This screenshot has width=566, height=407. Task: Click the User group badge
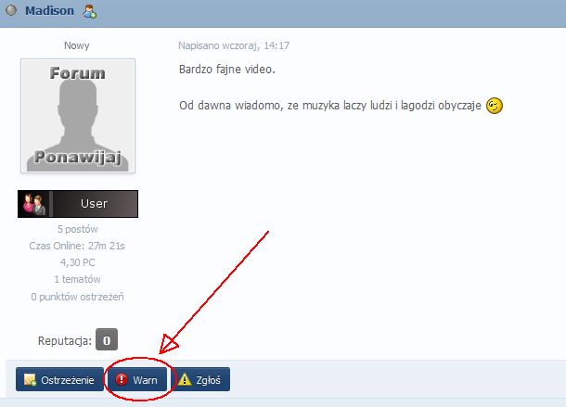coord(78,204)
